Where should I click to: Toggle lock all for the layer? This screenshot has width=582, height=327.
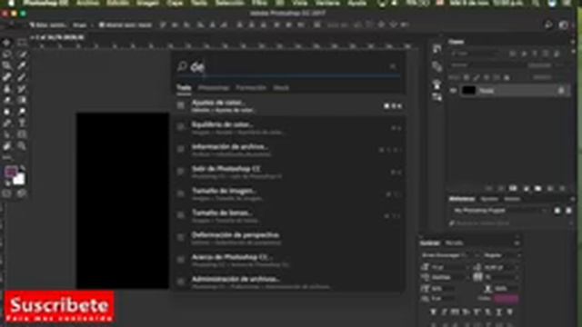(507, 77)
